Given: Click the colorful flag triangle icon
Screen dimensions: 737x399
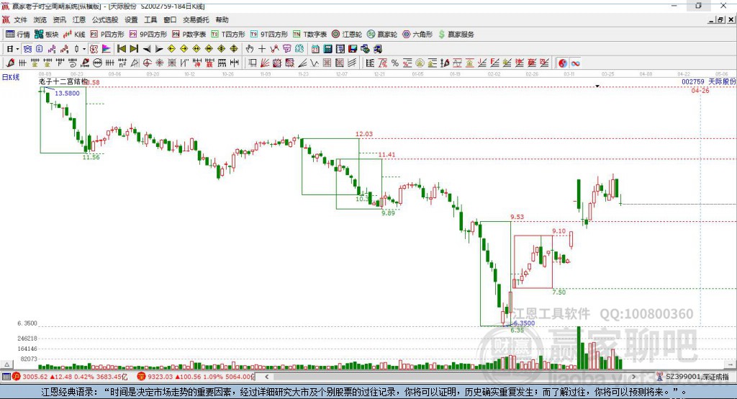Looking at the screenshot, I should coord(107,49).
